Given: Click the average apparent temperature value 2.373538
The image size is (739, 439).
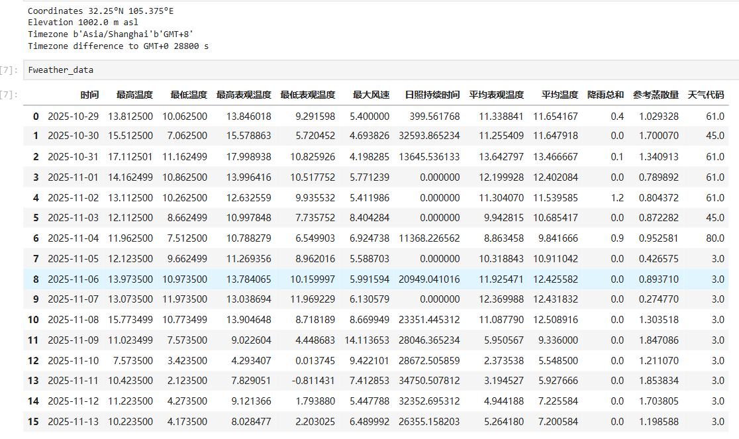Looking at the screenshot, I should 504,361.
